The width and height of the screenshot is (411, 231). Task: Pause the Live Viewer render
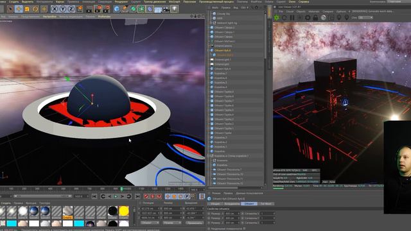tap(292, 17)
